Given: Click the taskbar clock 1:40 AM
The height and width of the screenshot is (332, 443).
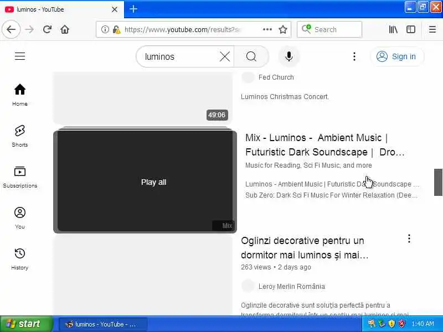Looking at the screenshot, I should click(423, 324).
